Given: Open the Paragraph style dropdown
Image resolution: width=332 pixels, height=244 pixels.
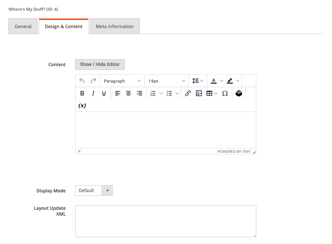Looking at the screenshot, I should (x=122, y=80).
